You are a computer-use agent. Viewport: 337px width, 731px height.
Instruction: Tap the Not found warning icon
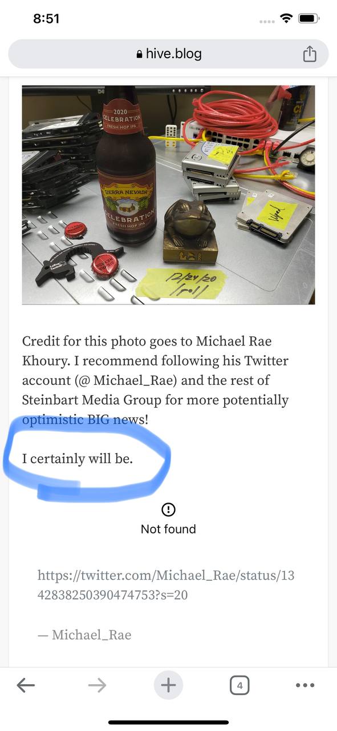pos(168,509)
